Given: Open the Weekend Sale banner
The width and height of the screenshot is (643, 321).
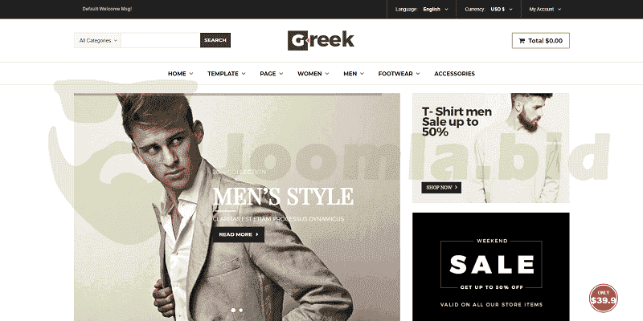Looking at the screenshot, I should [491, 266].
